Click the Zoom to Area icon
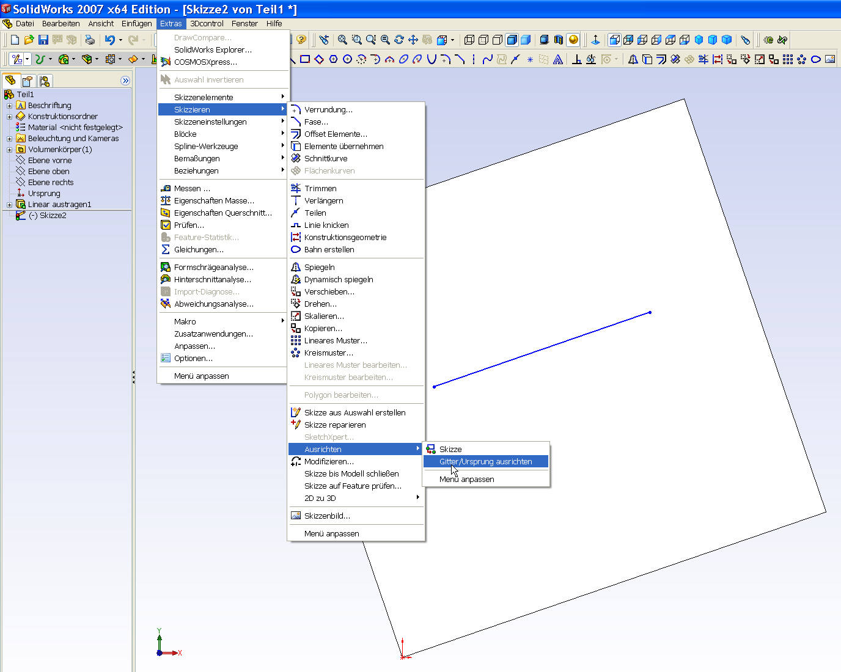 click(x=357, y=40)
